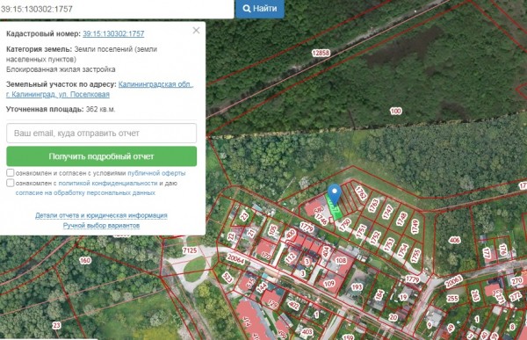Viewport: 527px width, 340px height.
Task: Focus the cadastral number search field
Action: click(x=117, y=9)
